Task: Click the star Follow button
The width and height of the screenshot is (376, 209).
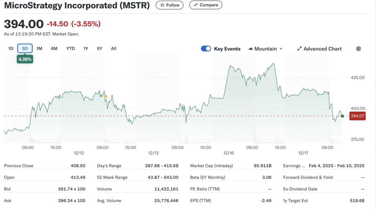Action: click(x=170, y=5)
